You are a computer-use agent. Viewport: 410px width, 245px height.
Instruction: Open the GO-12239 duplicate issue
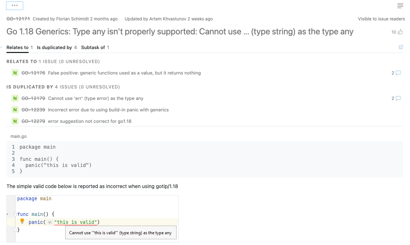pos(33,110)
